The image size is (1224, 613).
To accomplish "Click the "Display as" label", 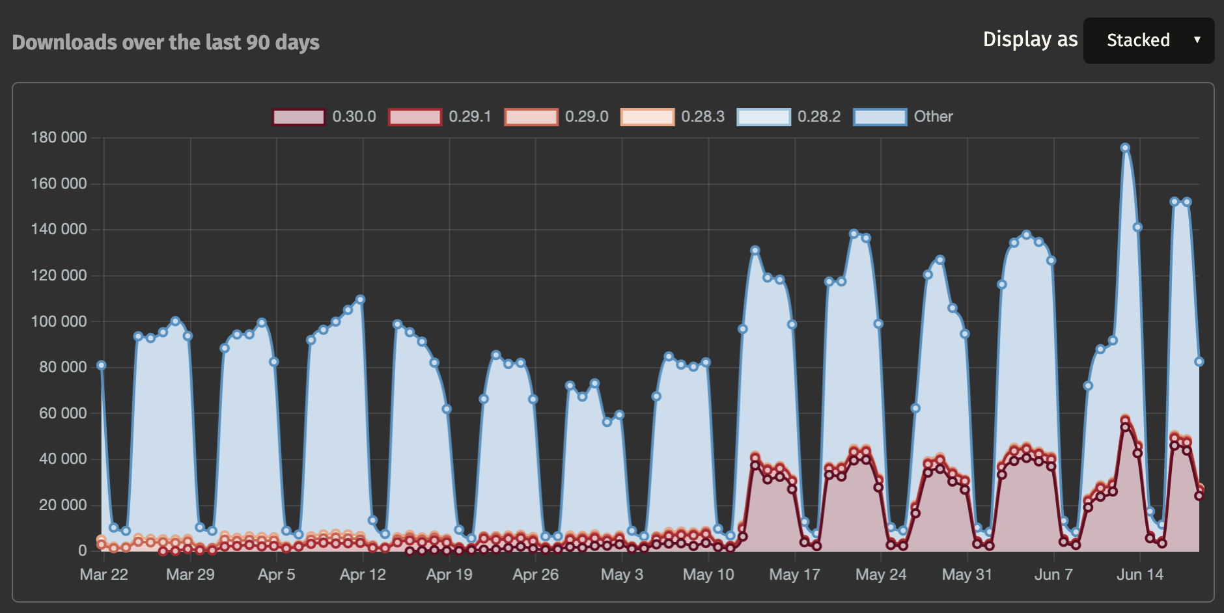I will [x=1030, y=40].
